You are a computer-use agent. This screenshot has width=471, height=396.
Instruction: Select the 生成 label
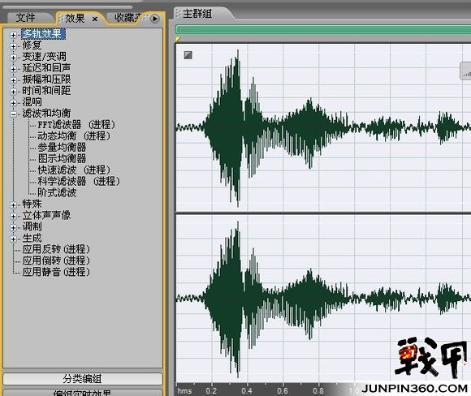(32, 238)
